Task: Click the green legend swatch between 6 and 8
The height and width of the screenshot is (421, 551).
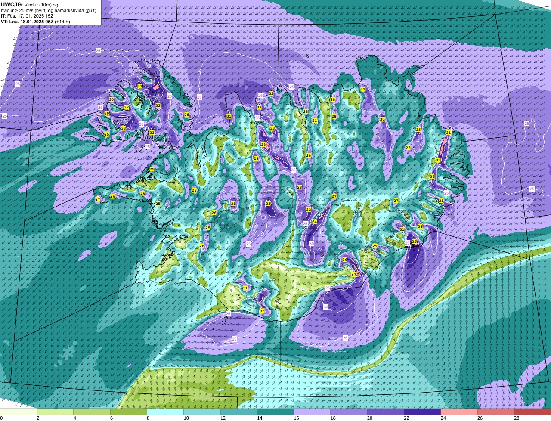Action: point(129,412)
